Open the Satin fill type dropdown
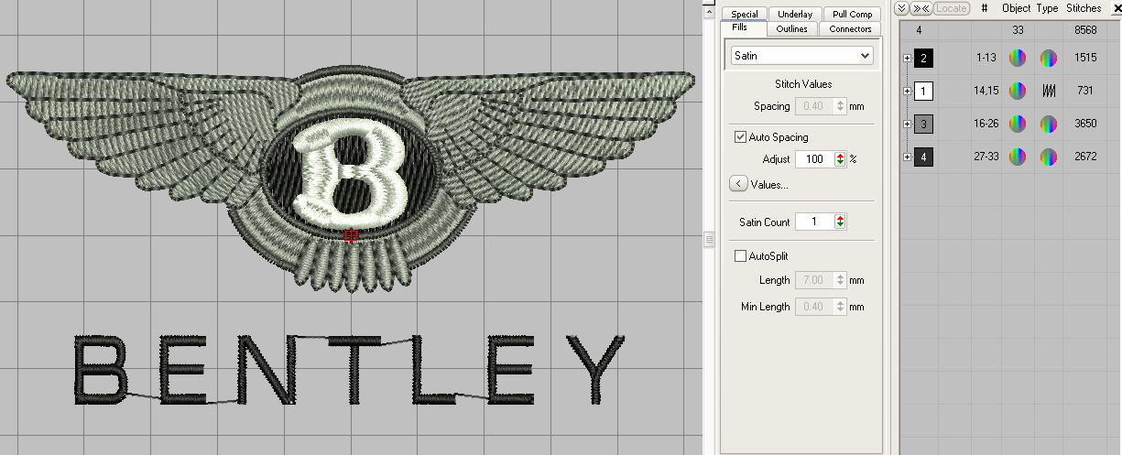1122x455 pixels. tap(864, 56)
